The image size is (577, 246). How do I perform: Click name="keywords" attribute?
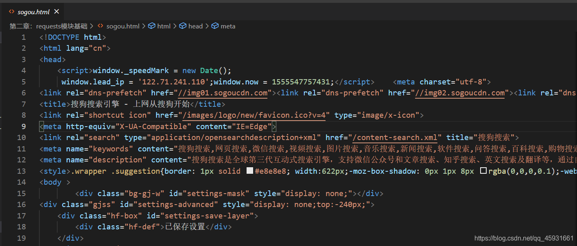click(x=100, y=149)
